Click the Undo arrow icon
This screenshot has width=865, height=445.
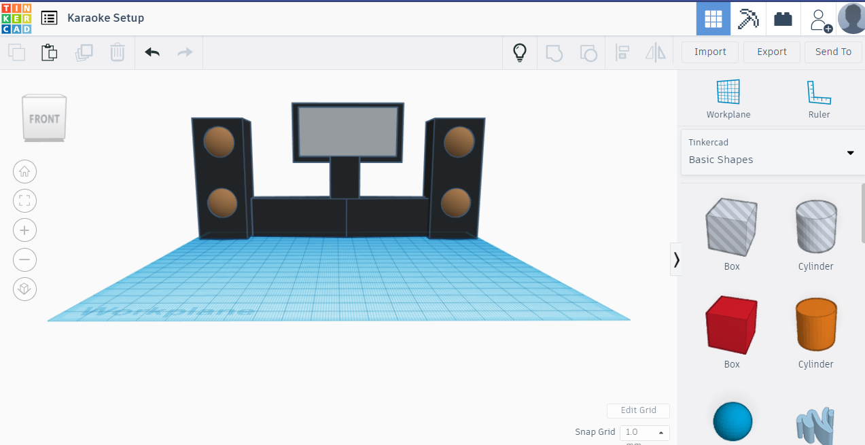(x=152, y=52)
